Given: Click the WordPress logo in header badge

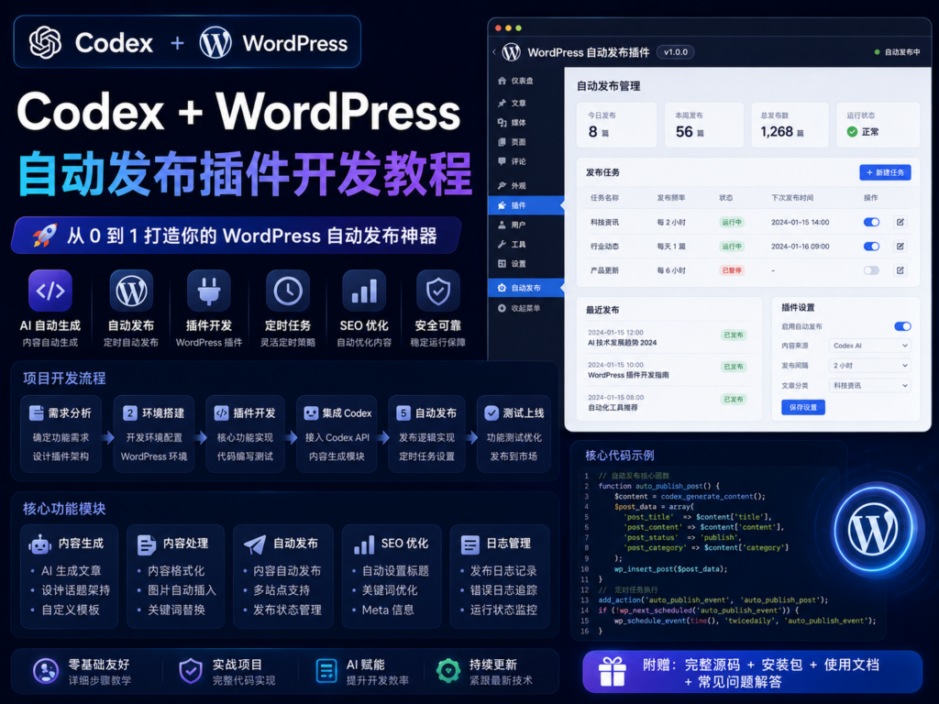Looking at the screenshot, I should [x=215, y=42].
